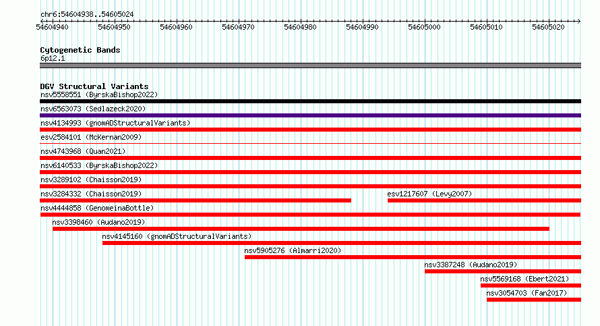Select the nsv3284332 red bar
Viewport: 600px width, 326px height.
pos(196,200)
